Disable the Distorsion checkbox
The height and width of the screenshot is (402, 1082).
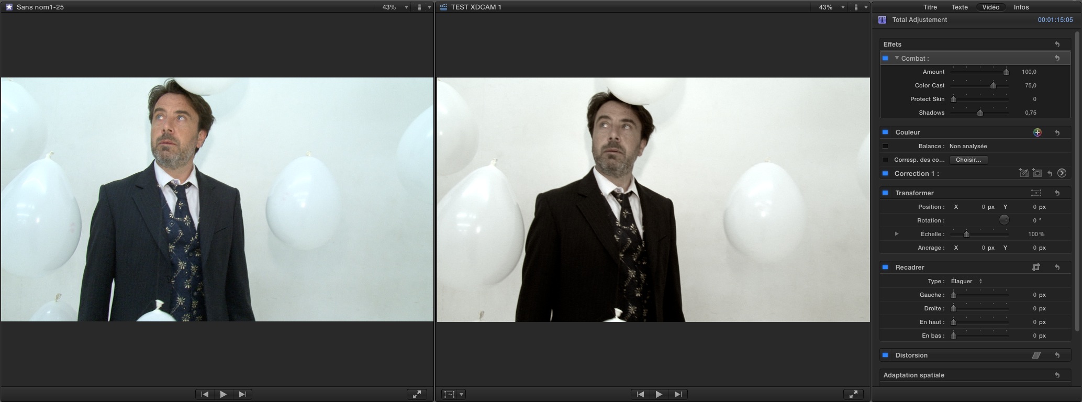tap(885, 355)
